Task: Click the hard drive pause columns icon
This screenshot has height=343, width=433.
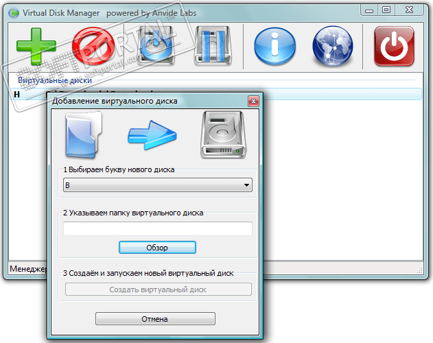Action: pyautogui.click(x=213, y=46)
